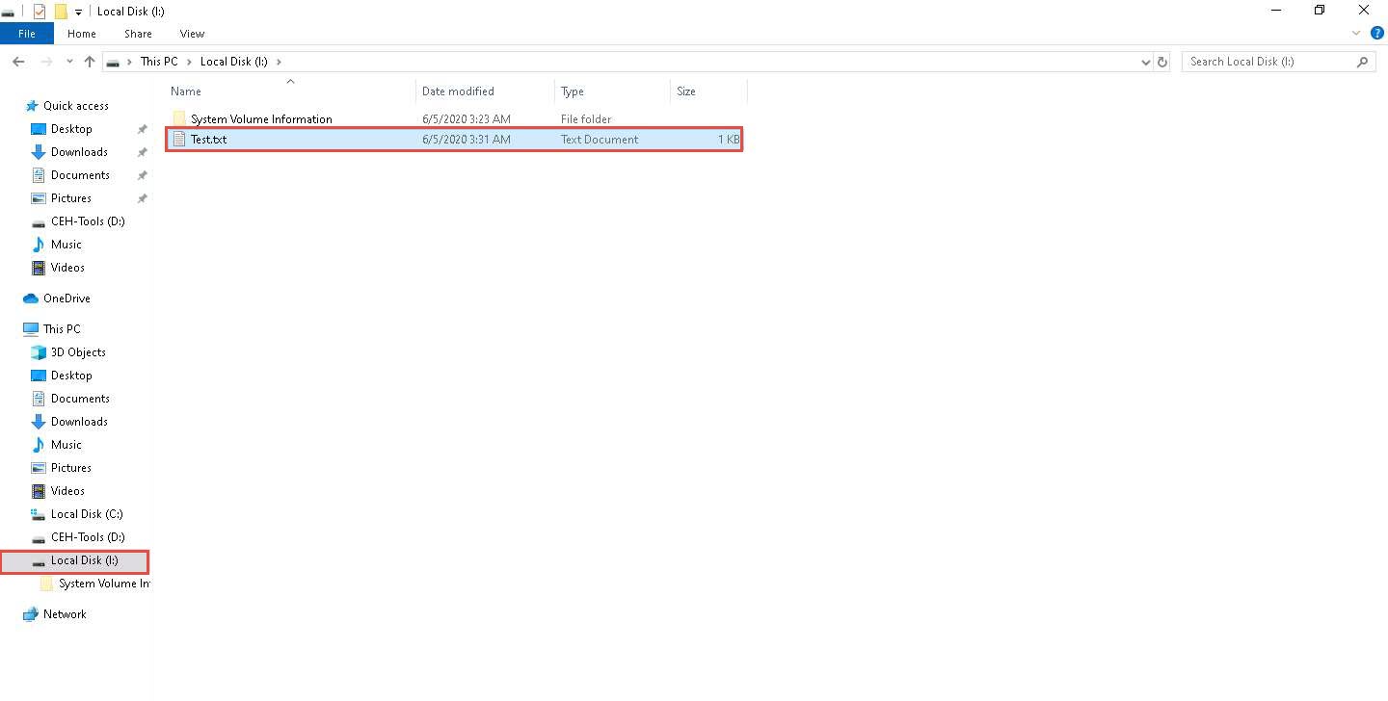This screenshot has height=701, width=1388.
Task: Open the File menu tab
Action: (27, 34)
